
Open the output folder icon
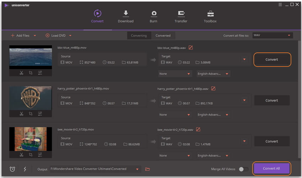[x=147, y=169]
